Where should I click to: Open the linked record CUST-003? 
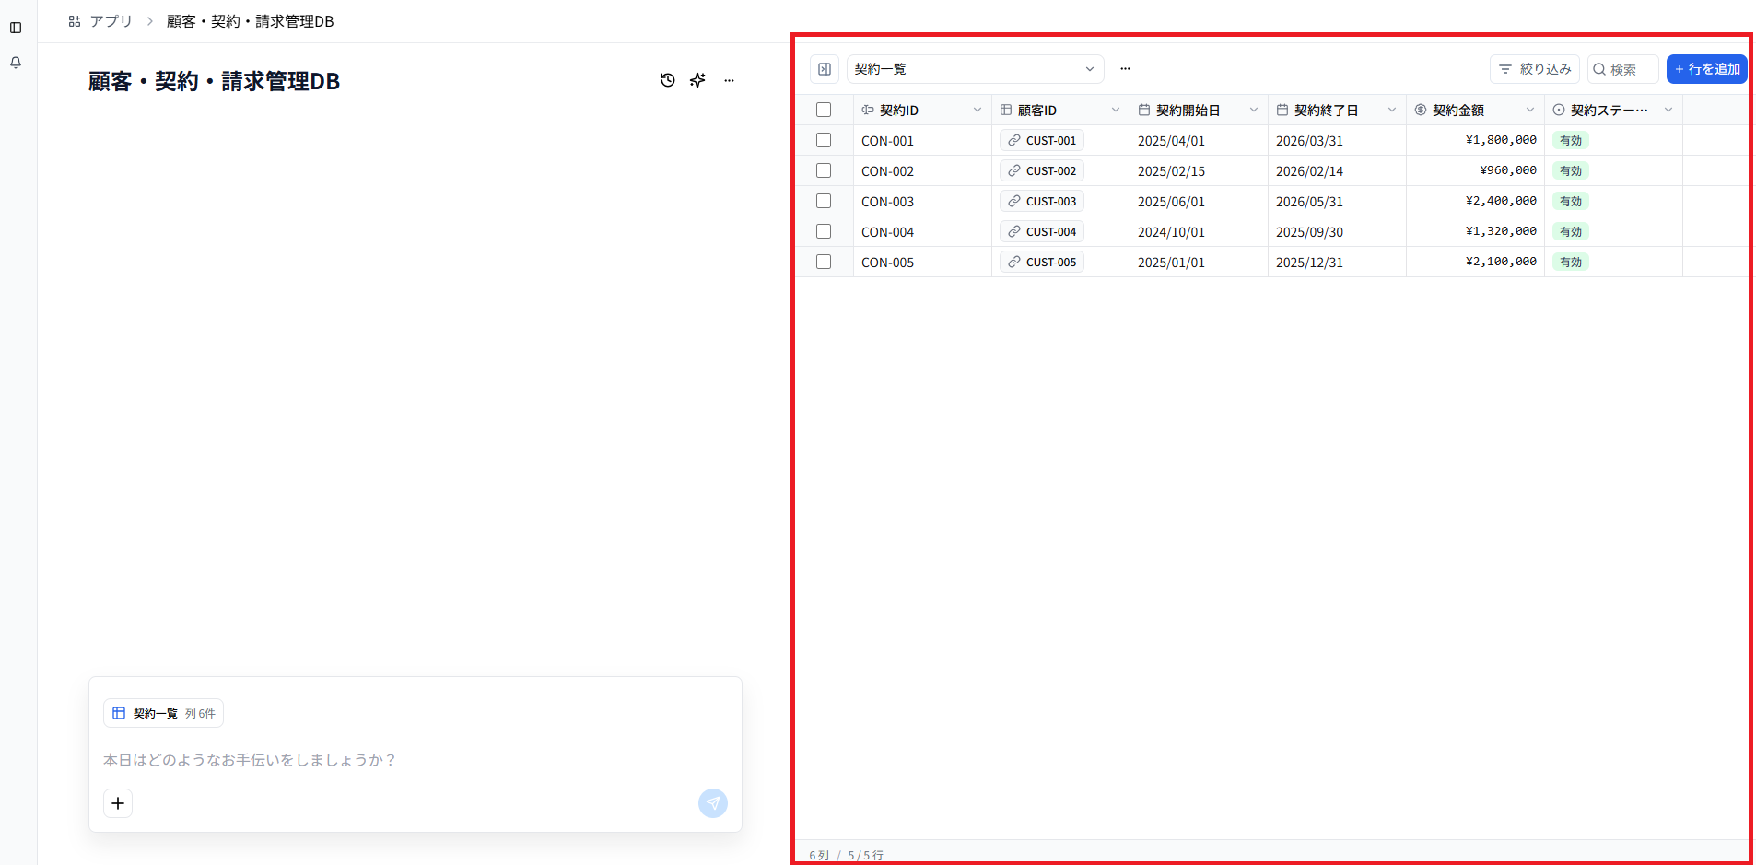(x=1042, y=202)
